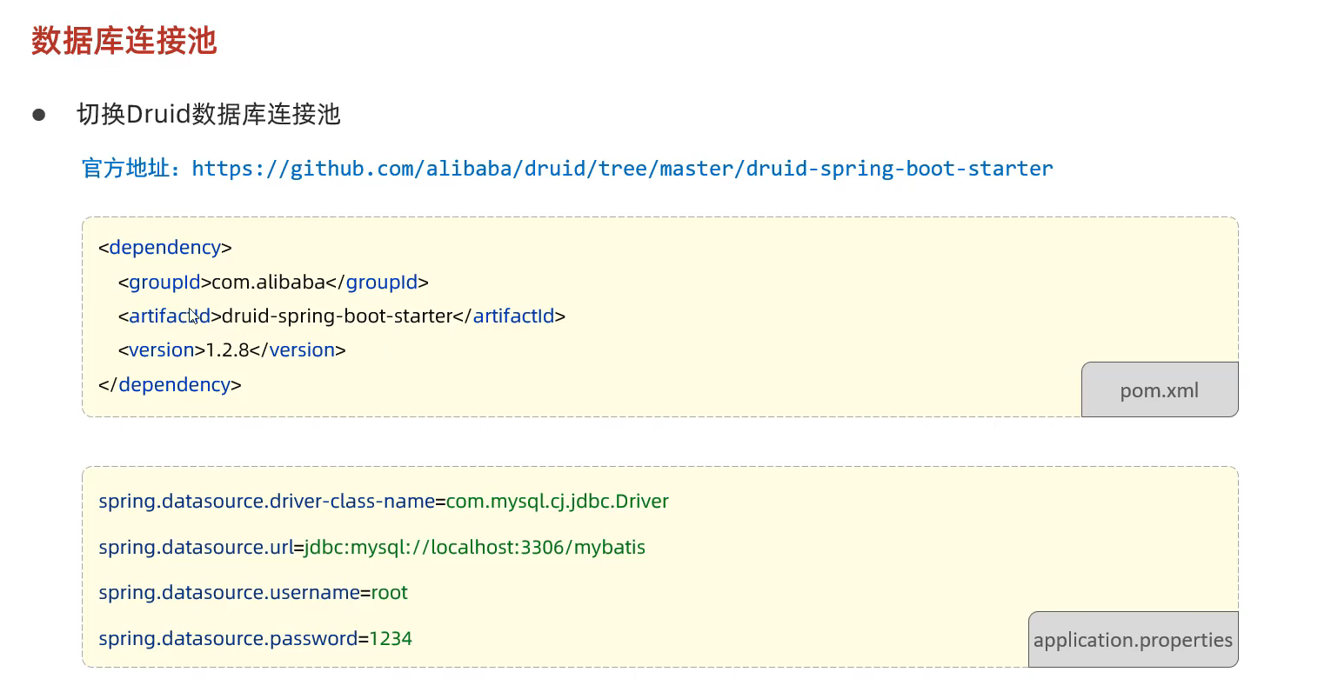Click the com.mysql.cj.jdbc.Driver value
1338x692 pixels.
click(x=557, y=502)
